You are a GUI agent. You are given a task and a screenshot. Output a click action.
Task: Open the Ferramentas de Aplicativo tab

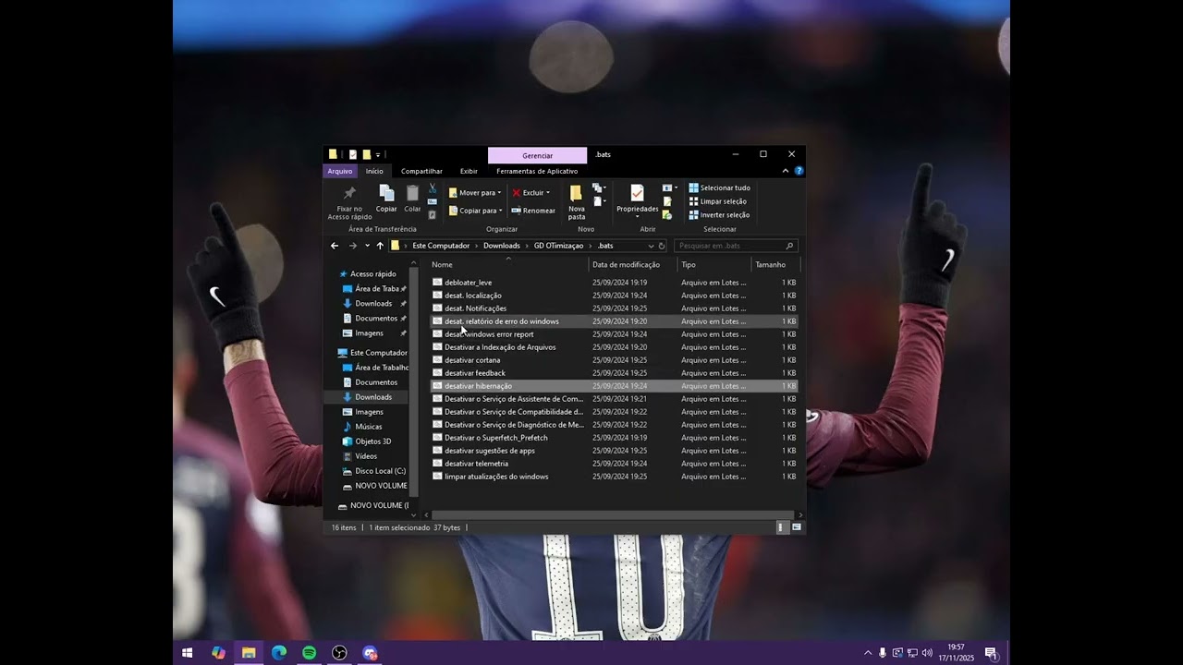[537, 171]
